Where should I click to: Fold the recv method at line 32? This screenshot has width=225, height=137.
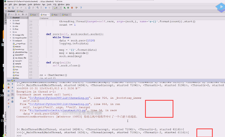38,34
